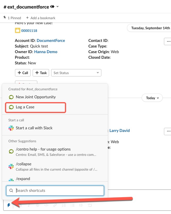The image size is (171, 214).
Task: Toggle italic formatting in message toolbar
Action: [x=29, y=205]
